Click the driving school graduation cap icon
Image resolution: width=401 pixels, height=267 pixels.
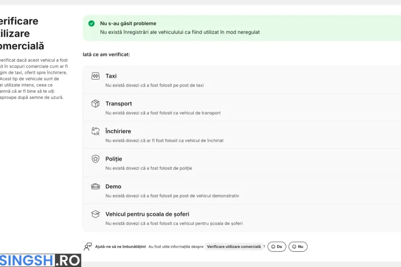[95, 214]
